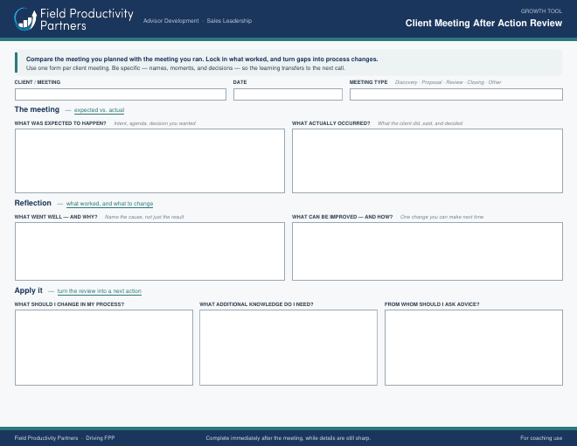
Task: Click the Field Productivity Partners logo icon
Action: [25, 19]
